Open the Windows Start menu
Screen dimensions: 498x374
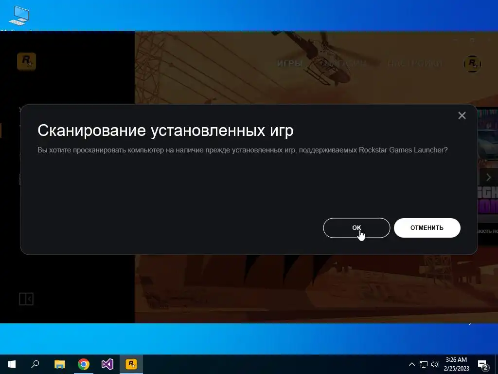(x=12, y=364)
